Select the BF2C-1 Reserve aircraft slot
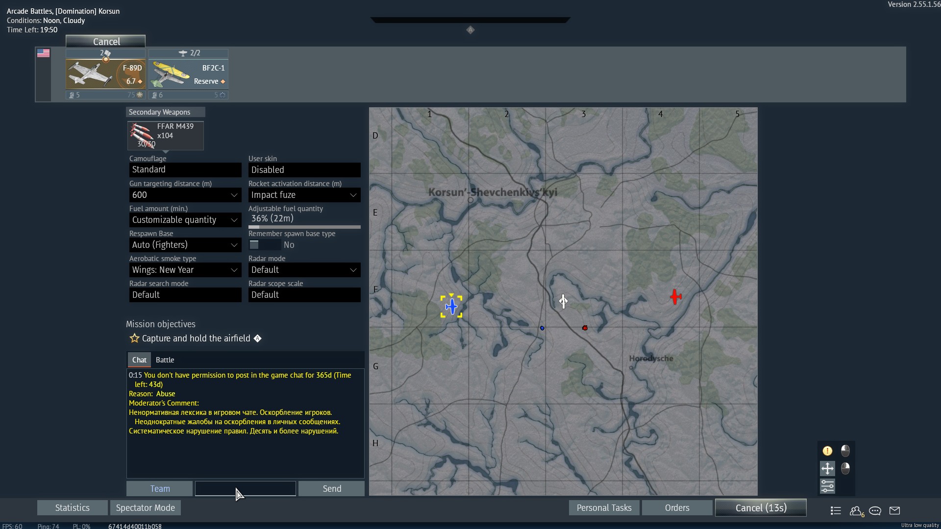The image size is (941, 529). [x=188, y=74]
